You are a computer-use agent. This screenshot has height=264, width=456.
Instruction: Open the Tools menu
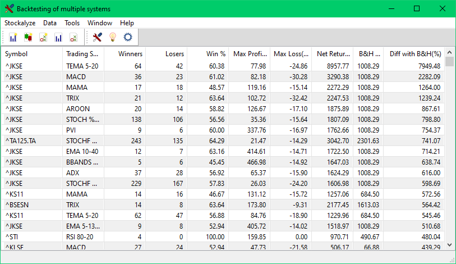(x=72, y=23)
